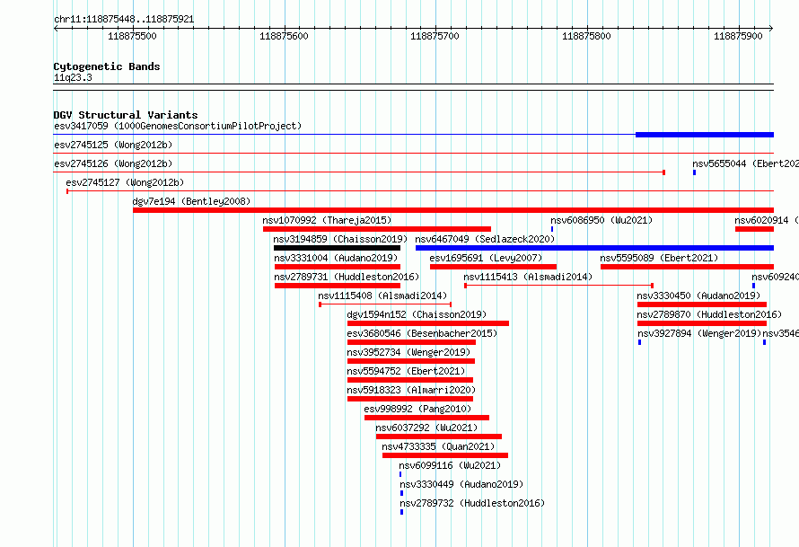Click the nsv6020914 variant label

pos(767,220)
